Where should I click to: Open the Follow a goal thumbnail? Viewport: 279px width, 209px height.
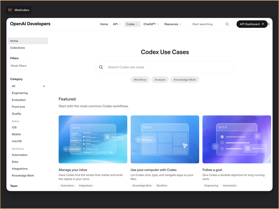[237, 139]
